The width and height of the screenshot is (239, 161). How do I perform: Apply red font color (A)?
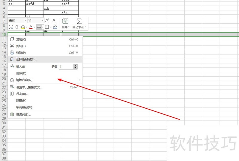tap(31, 27)
